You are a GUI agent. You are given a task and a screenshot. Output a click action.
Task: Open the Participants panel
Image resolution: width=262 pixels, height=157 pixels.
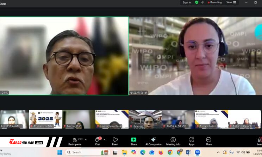tap(75, 141)
